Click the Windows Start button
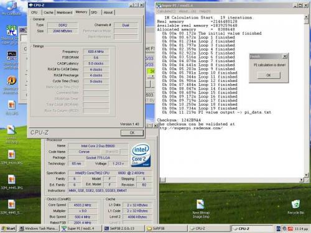This screenshot has width=311, height=233. point(9,229)
